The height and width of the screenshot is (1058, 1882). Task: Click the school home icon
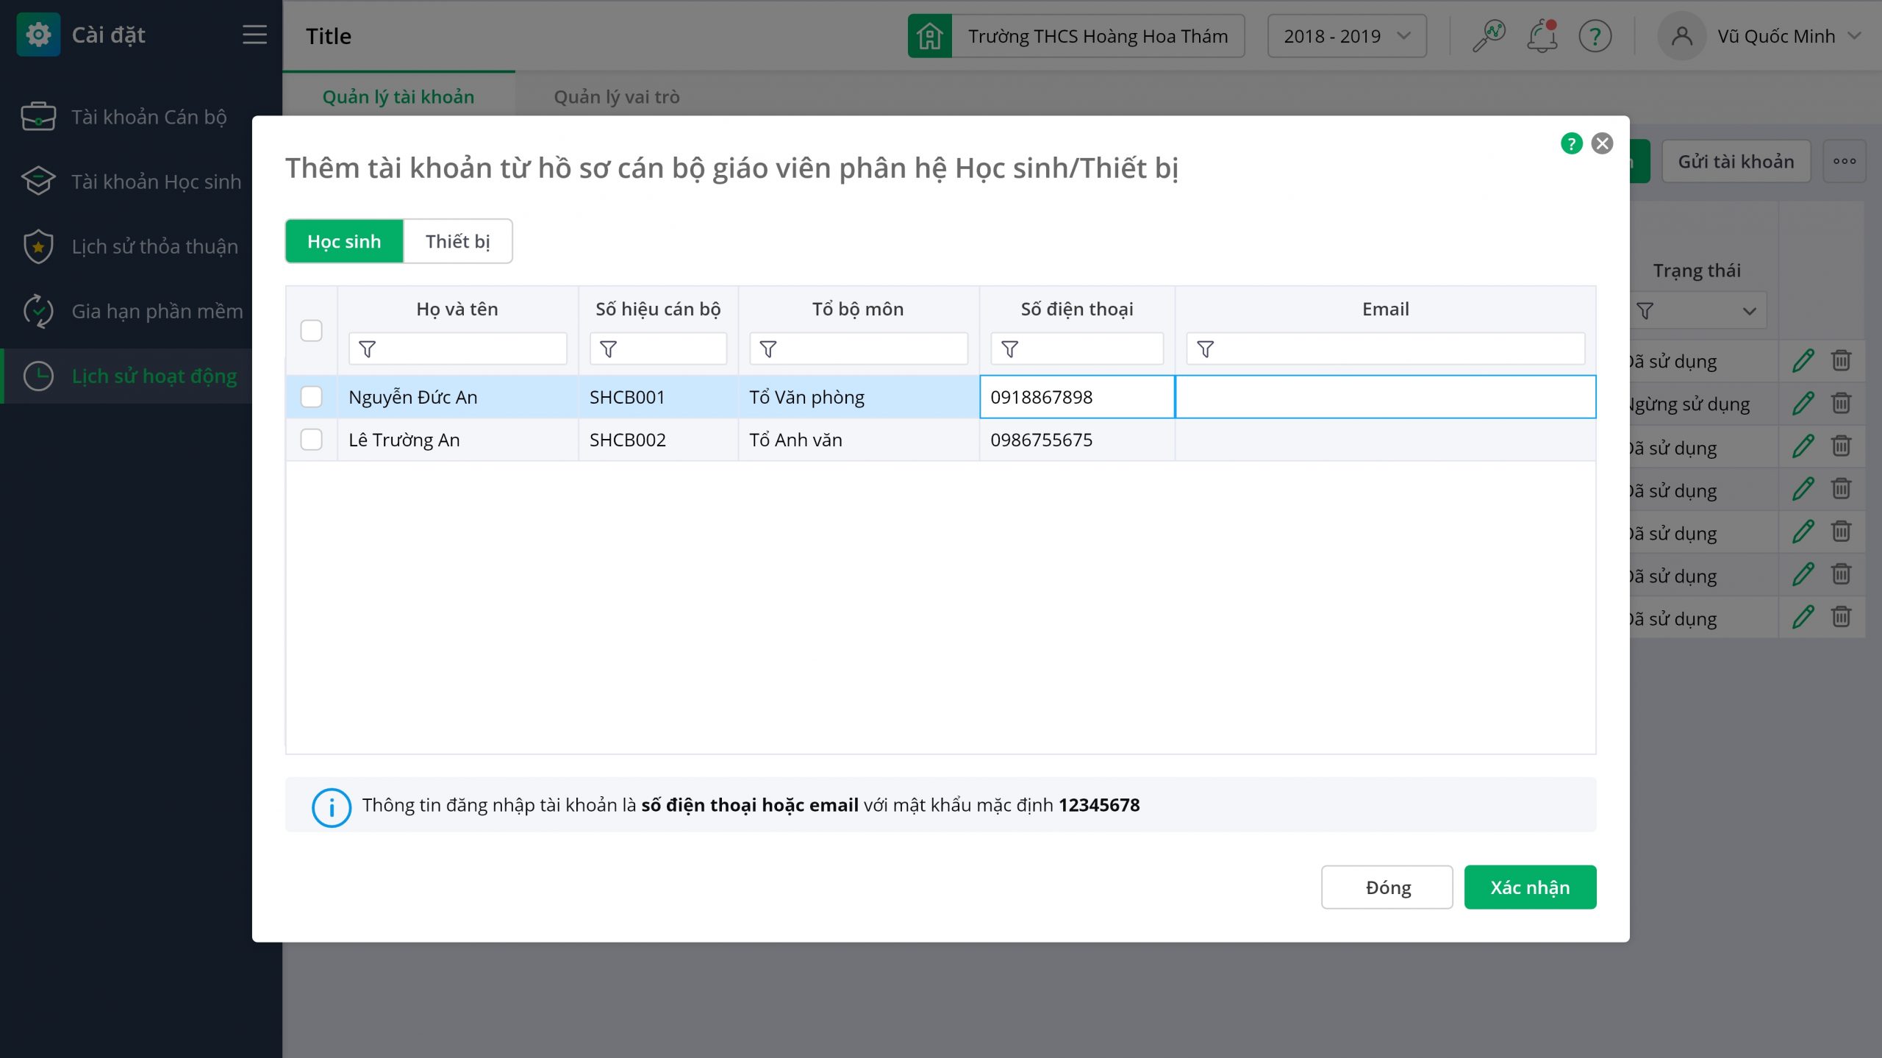tap(929, 36)
